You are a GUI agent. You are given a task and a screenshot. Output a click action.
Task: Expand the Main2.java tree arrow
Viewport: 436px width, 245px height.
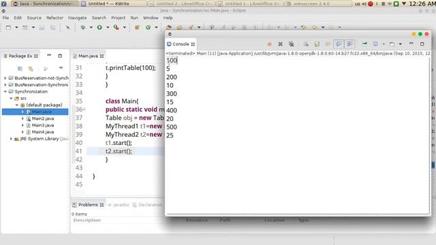[22, 118]
